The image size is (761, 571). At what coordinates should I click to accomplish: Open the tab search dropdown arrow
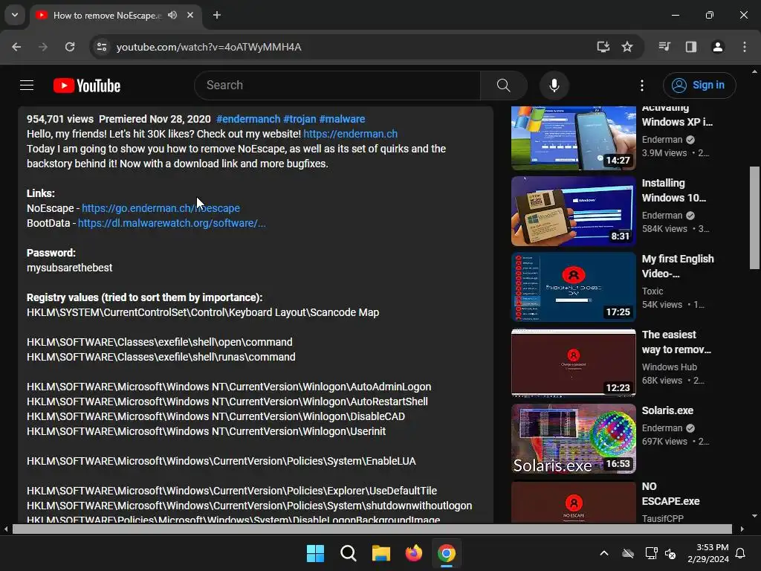pyautogui.click(x=15, y=15)
